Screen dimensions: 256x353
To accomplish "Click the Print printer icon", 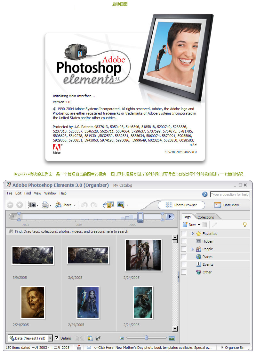I will (x=45, y=205).
